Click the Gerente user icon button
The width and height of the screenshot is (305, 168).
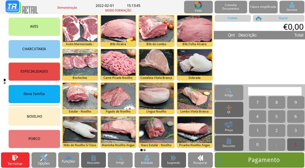(292, 7)
